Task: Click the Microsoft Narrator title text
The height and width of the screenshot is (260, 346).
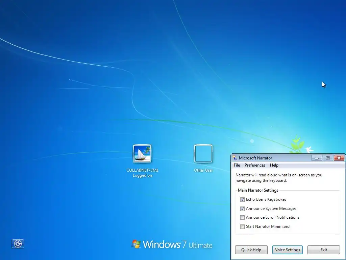Action: 255,158
